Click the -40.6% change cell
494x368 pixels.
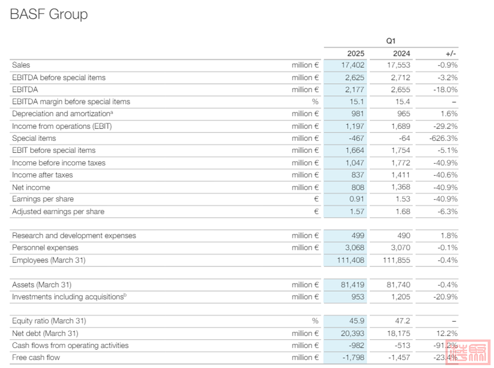click(x=445, y=175)
